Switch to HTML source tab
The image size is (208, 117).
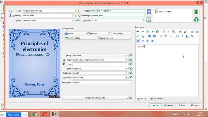[157, 98]
